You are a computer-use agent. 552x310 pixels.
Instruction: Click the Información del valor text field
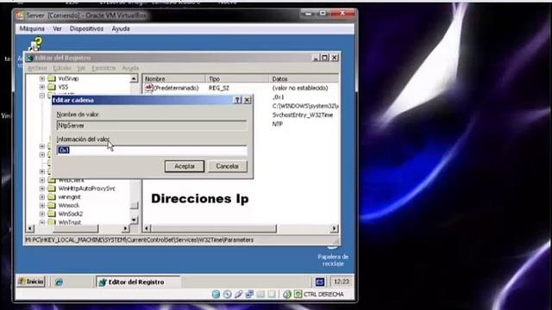click(x=152, y=150)
